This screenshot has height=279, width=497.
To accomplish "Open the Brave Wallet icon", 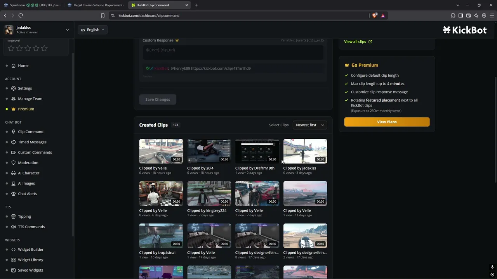I will (x=468, y=15).
